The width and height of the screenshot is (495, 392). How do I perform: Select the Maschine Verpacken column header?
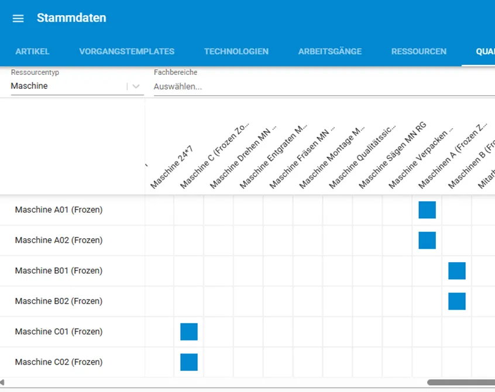pyautogui.click(x=421, y=158)
